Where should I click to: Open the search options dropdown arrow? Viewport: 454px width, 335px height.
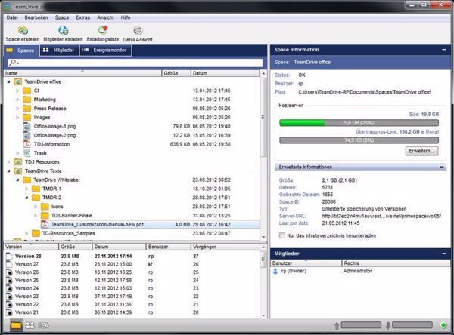[x=18, y=63]
